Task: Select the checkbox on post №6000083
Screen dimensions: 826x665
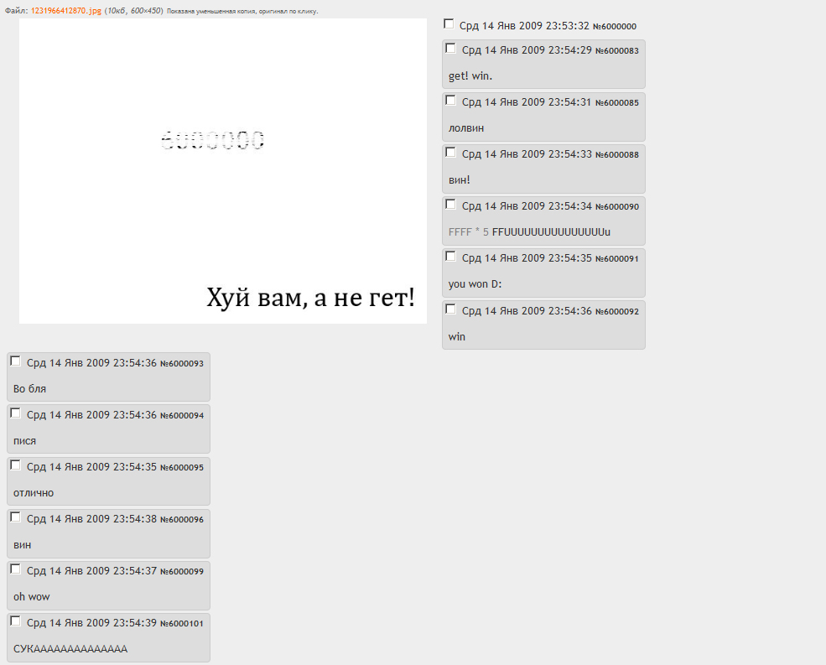Action: (451, 49)
